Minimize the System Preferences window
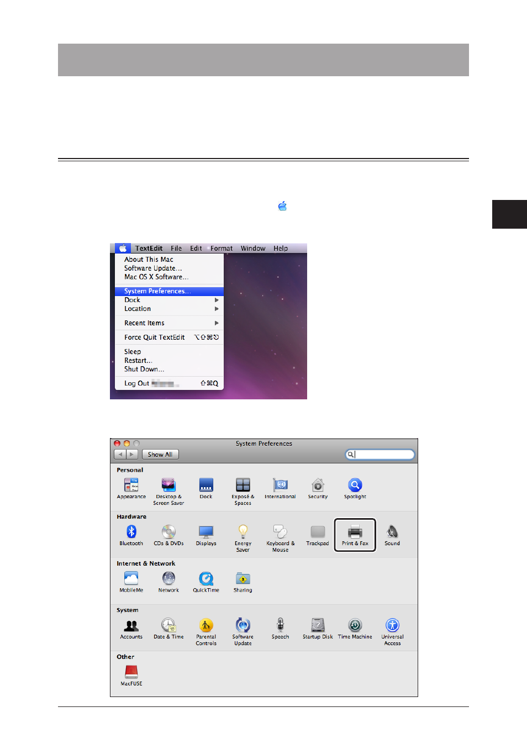The height and width of the screenshot is (744, 527). tap(127, 444)
